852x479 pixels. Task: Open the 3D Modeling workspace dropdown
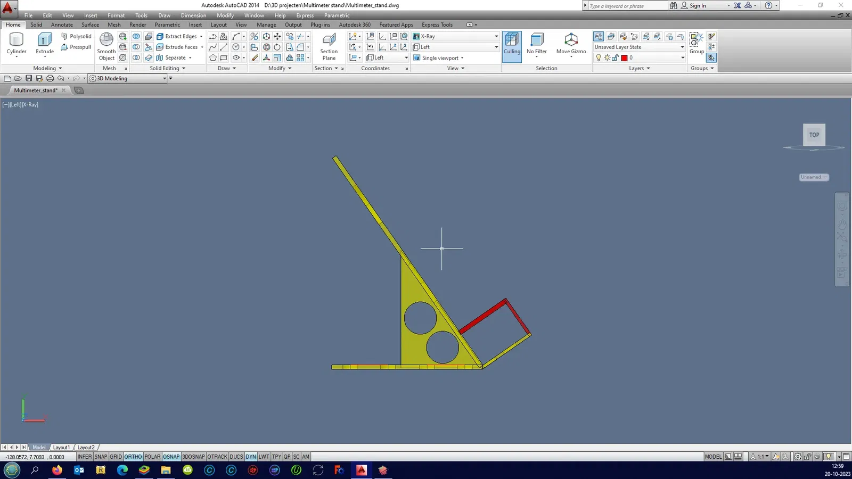pos(128,78)
